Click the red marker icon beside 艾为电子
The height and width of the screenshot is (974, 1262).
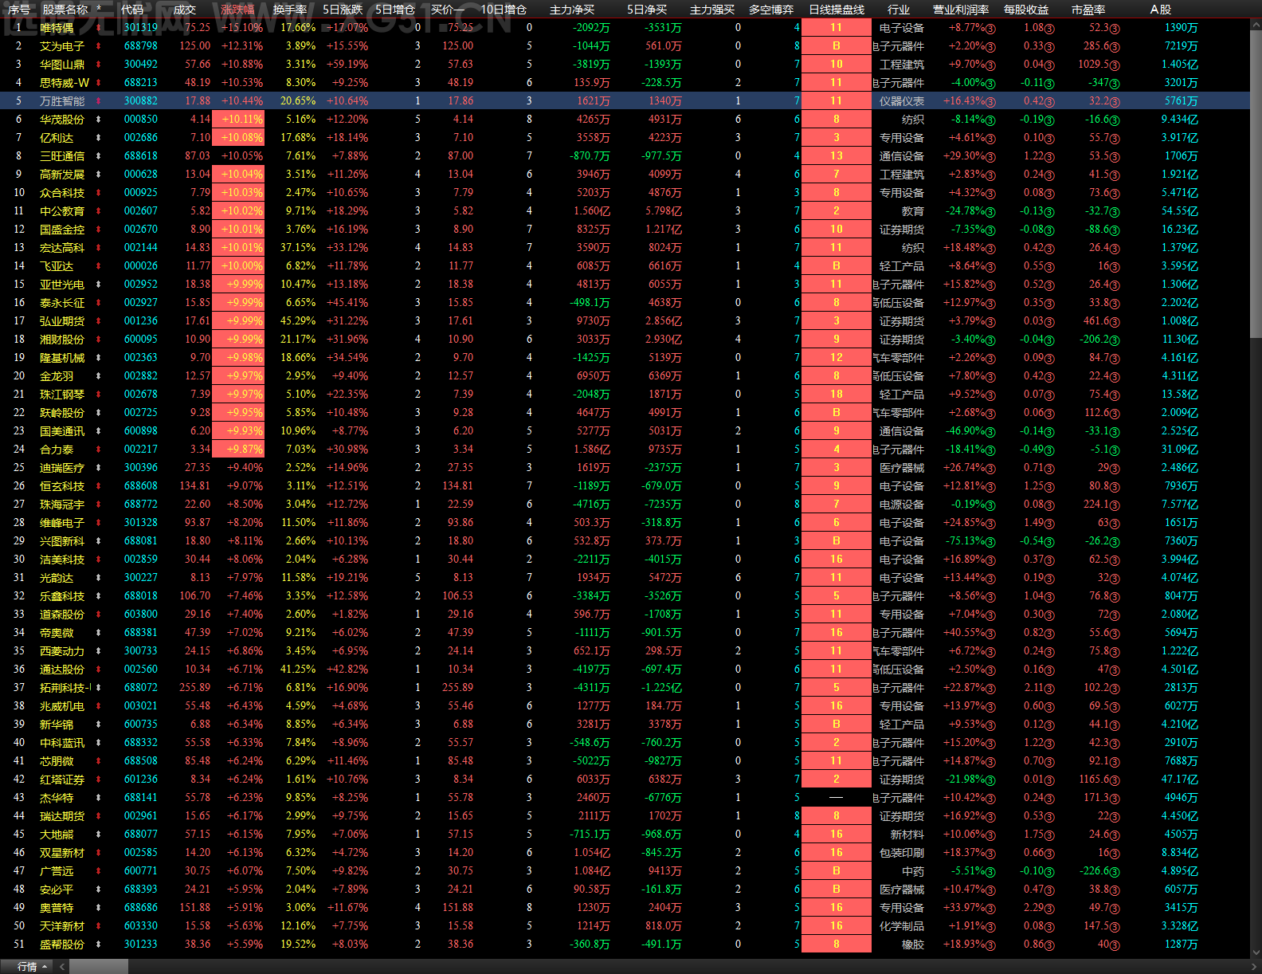99,46
